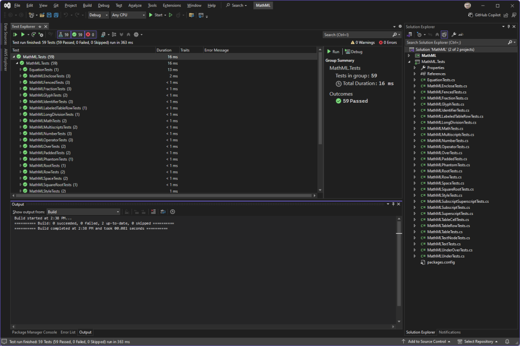Expand the EquationTests node in test list

(20, 69)
